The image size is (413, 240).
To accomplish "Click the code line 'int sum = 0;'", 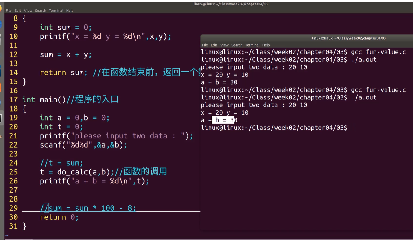I will [x=66, y=28].
